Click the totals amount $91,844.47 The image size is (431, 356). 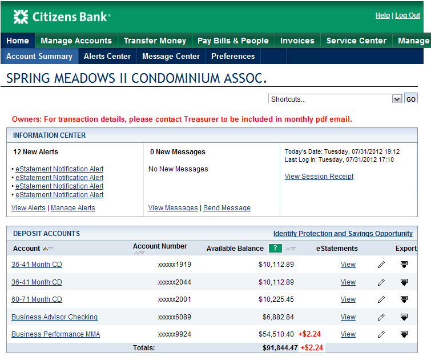click(280, 348)
